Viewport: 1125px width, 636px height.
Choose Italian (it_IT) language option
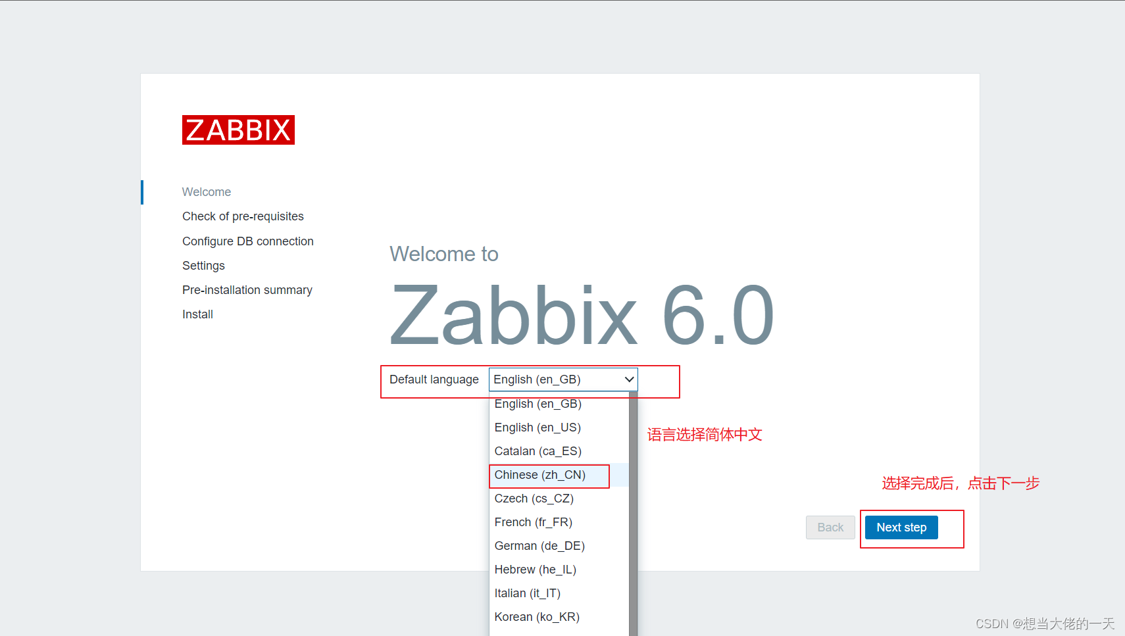(559, 593)
